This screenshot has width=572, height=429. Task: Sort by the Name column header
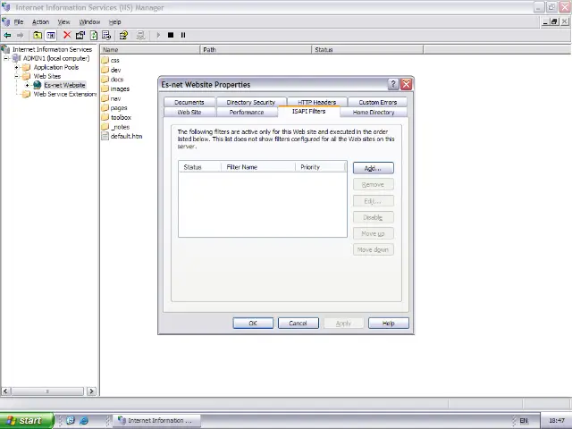[x=150, y=50]
